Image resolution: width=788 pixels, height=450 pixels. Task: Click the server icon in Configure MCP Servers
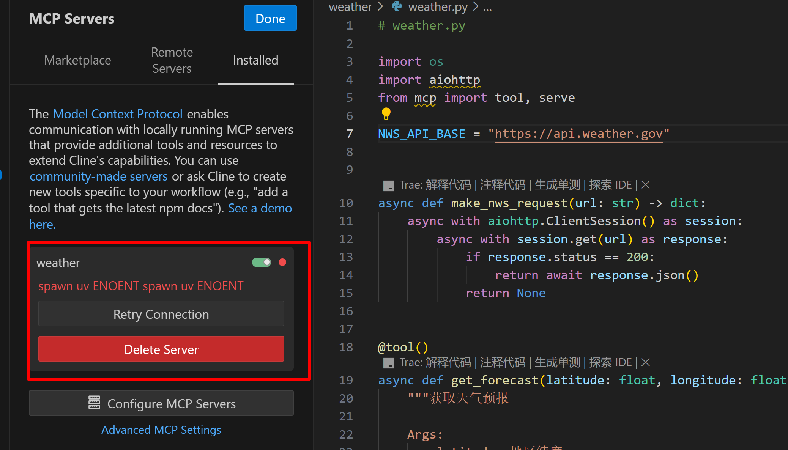point(94,403)
